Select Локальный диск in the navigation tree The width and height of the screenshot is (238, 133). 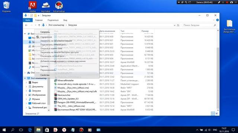[39, 108]
